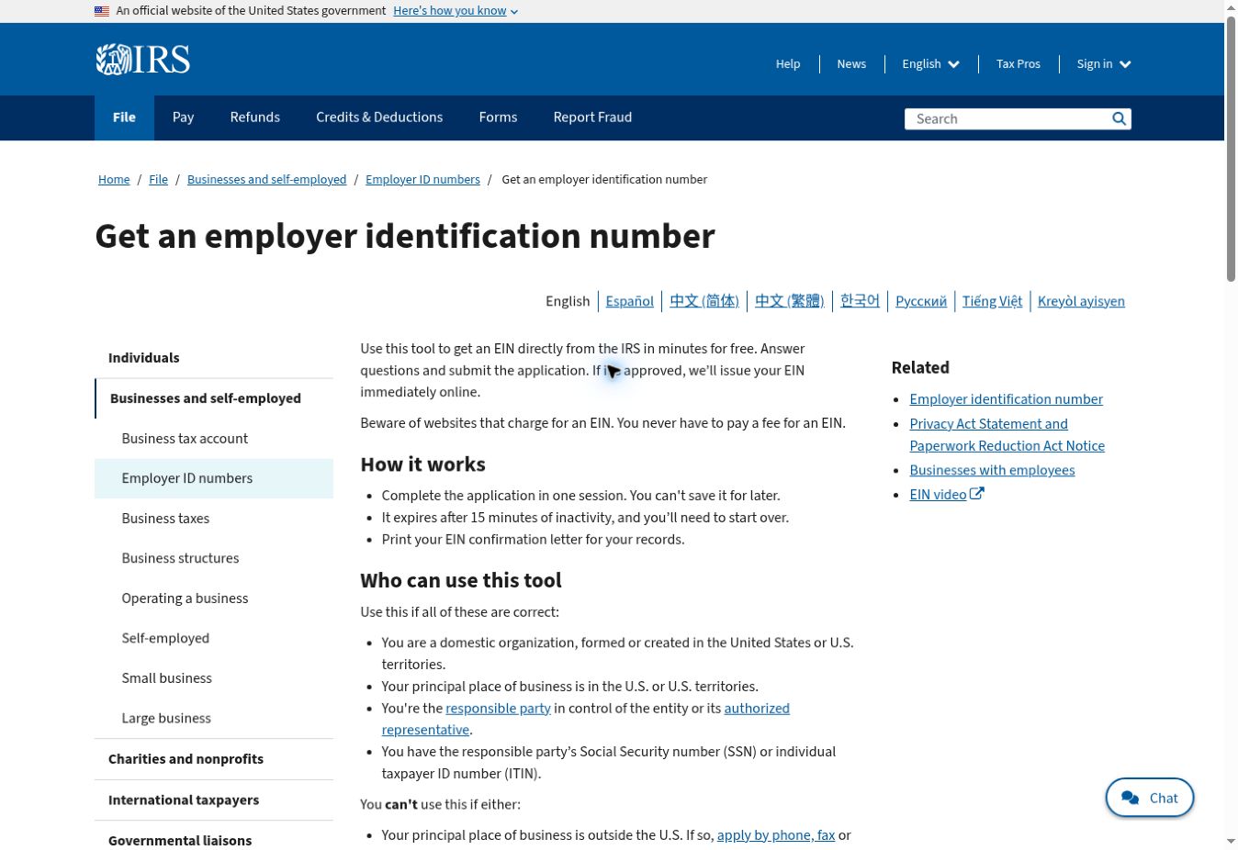The image size is (1238, 850).
Task: Click the "Who can use this tool" heading
Action: click(x=461, y=580)
